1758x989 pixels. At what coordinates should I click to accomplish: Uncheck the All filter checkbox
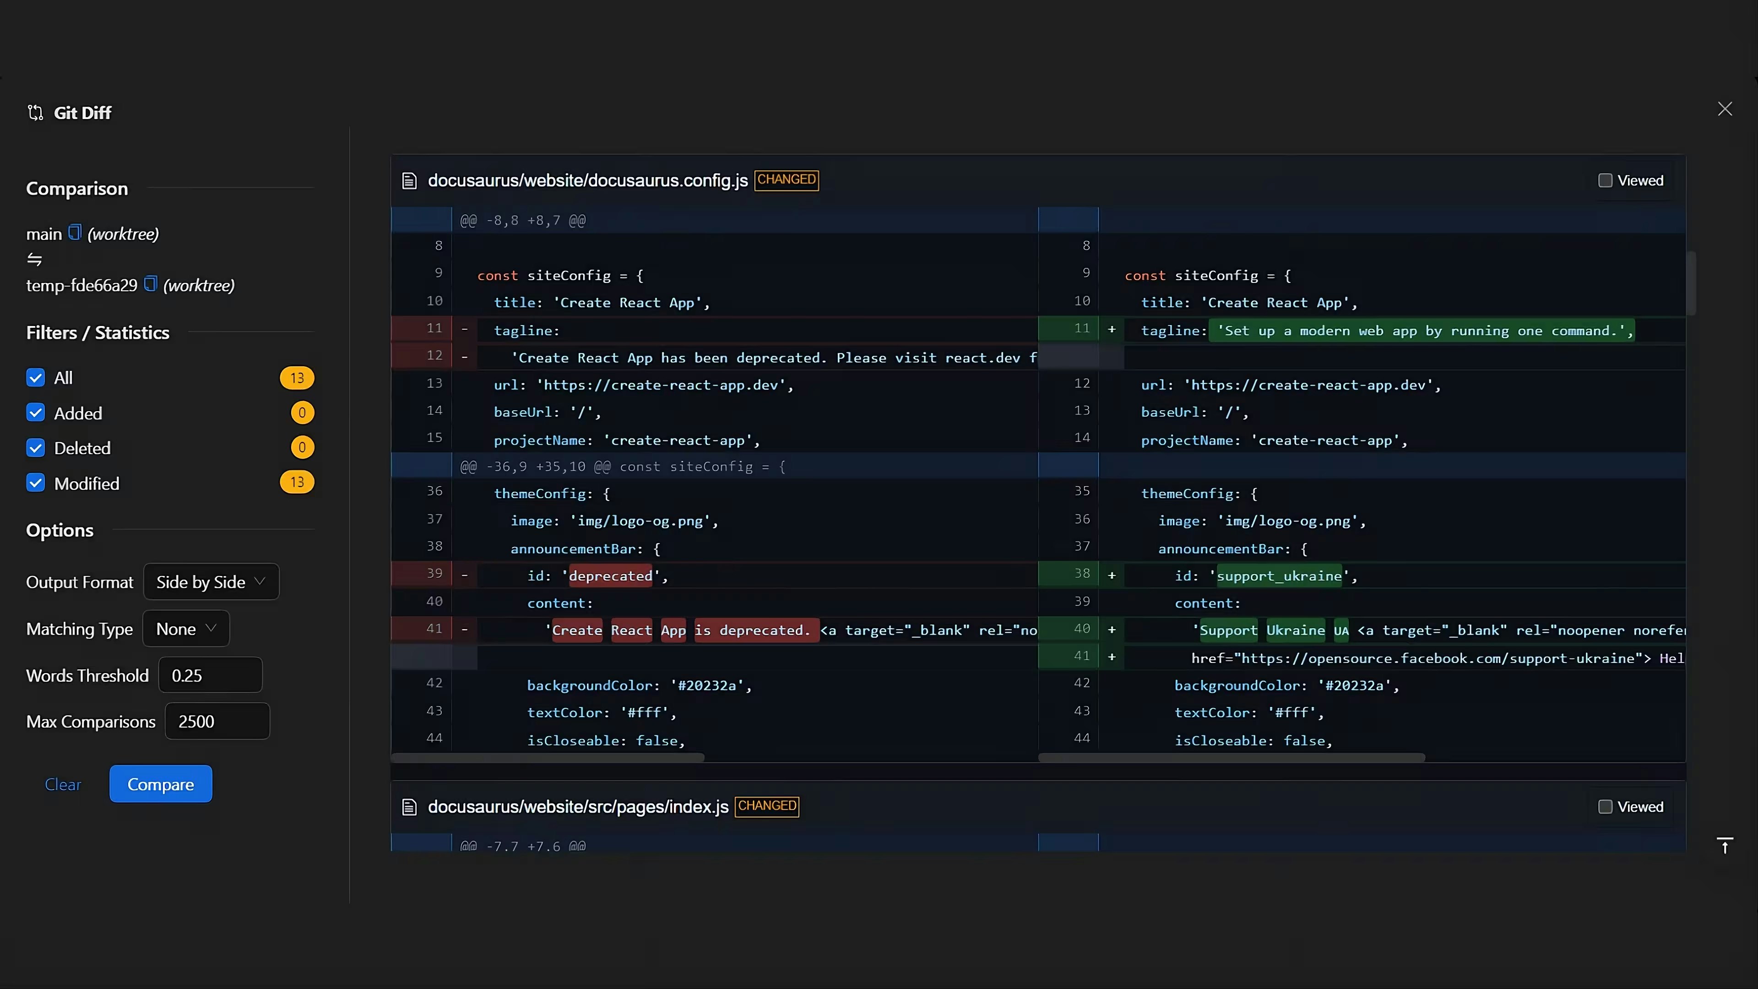(x=36, y=378)
